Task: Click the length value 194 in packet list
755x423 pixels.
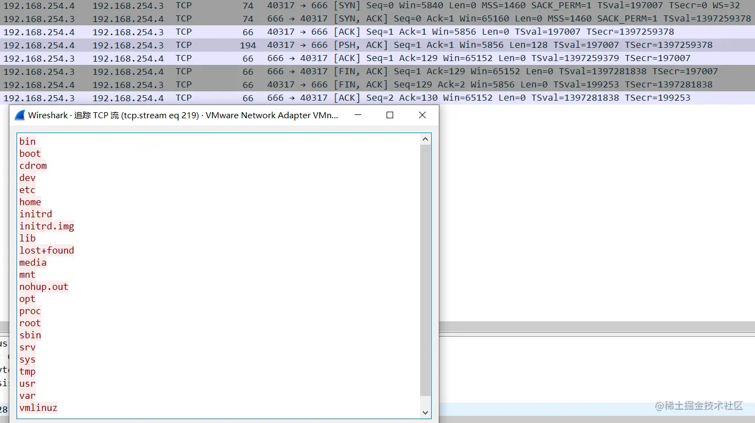Action: click(x=248, y=45)
